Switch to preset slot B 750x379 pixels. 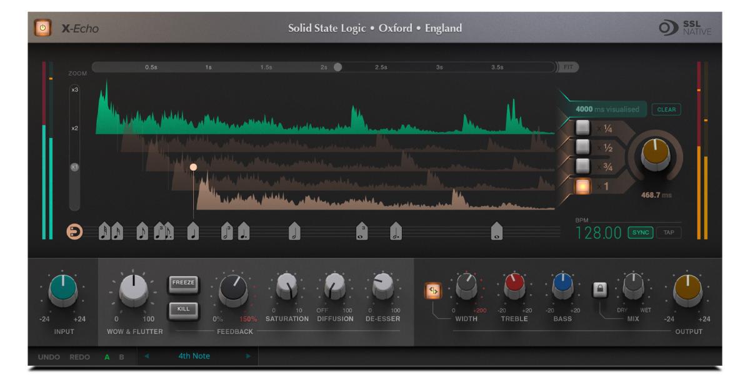(122, 357)
